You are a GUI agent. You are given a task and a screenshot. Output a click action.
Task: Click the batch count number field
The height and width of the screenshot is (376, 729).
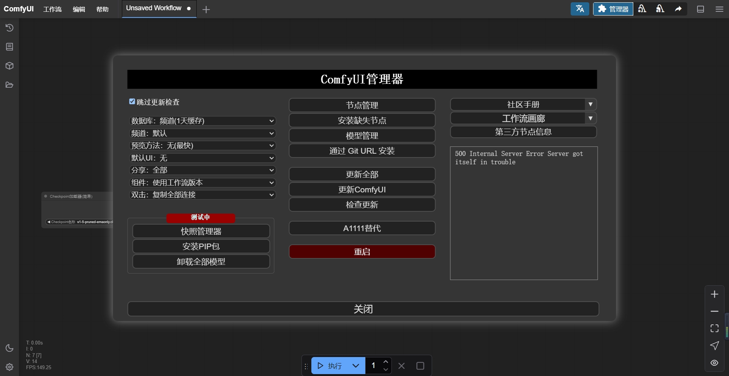[x=374, y=366]
